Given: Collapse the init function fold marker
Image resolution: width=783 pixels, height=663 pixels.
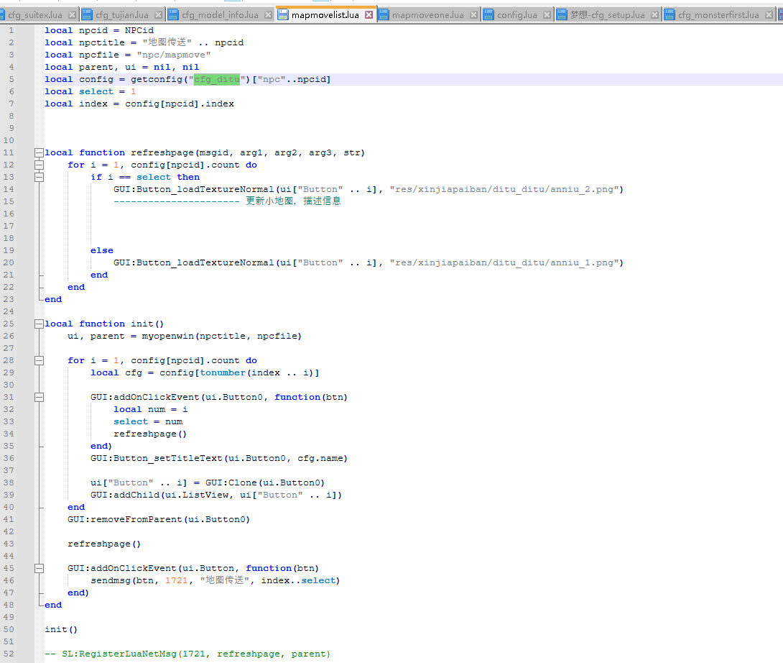Looking at the screenshot, I should pos(39,324).
